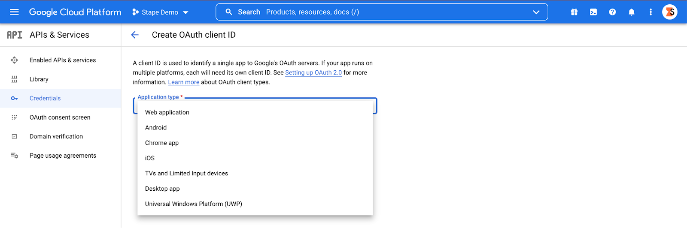The image size is (687, 228).
Task: Open the three-dot settings menu
Action: coord(651,12)
